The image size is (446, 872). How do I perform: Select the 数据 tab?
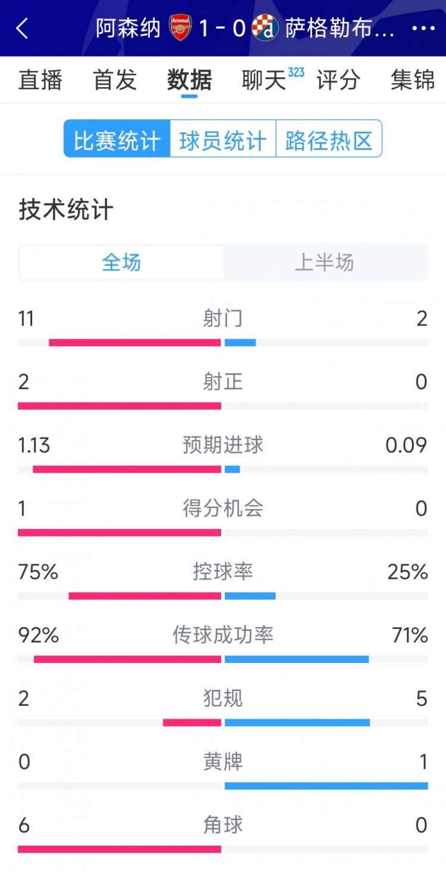pos(189,80)
